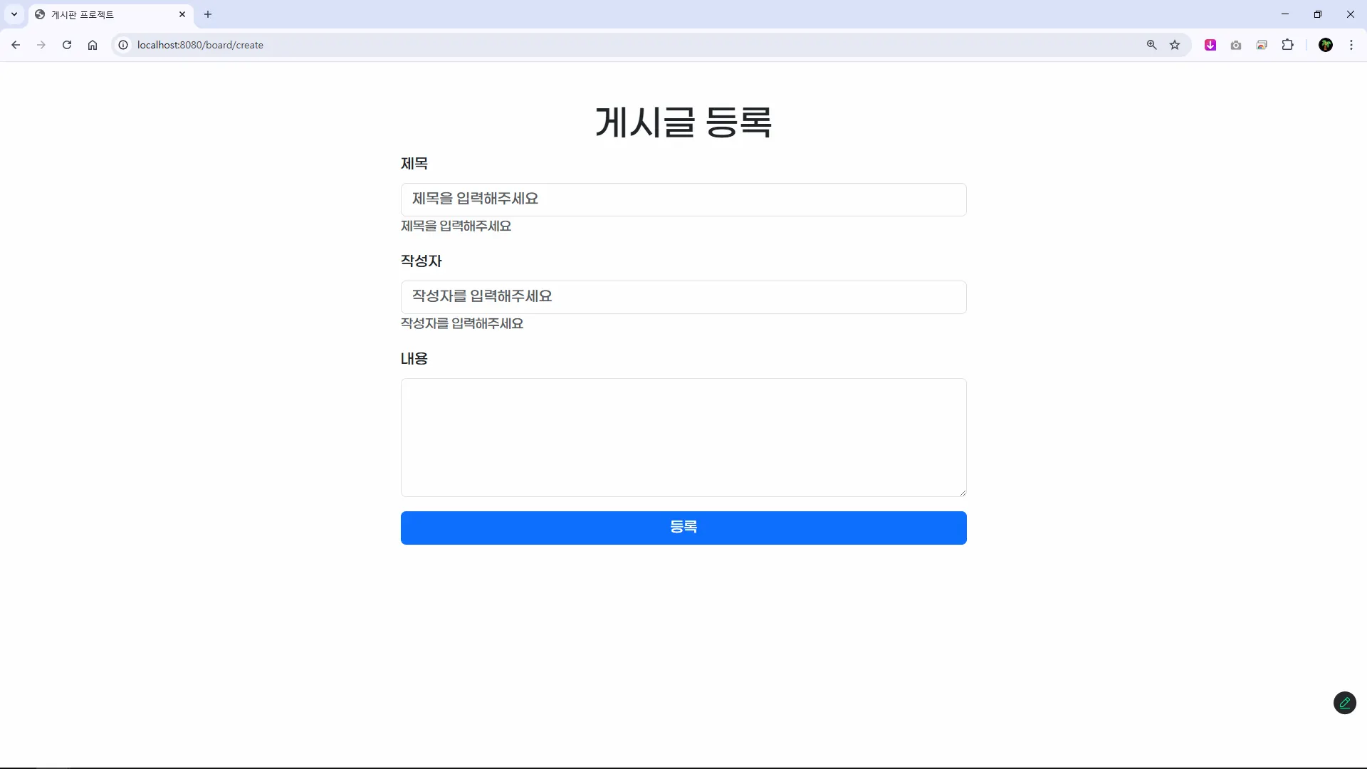1367x769 pixels.
Task: Open the zoom magnifier in the address bar
Action: pos(1151,45)
